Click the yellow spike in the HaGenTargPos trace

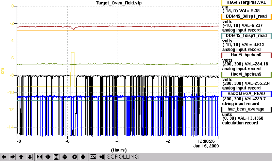[x=72, y=69]
